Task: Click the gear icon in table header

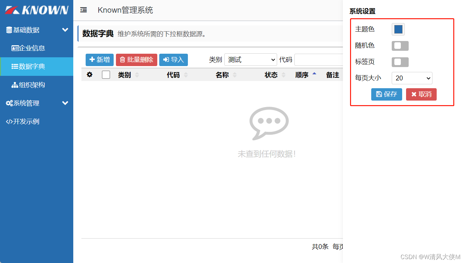Action: [x=90, y=75]
